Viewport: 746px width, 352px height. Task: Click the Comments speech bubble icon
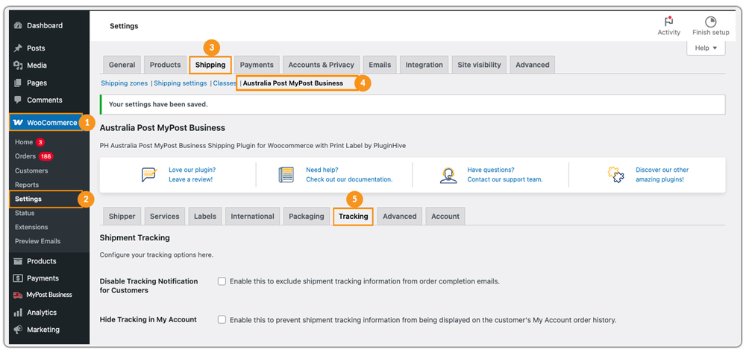(18, 100)
